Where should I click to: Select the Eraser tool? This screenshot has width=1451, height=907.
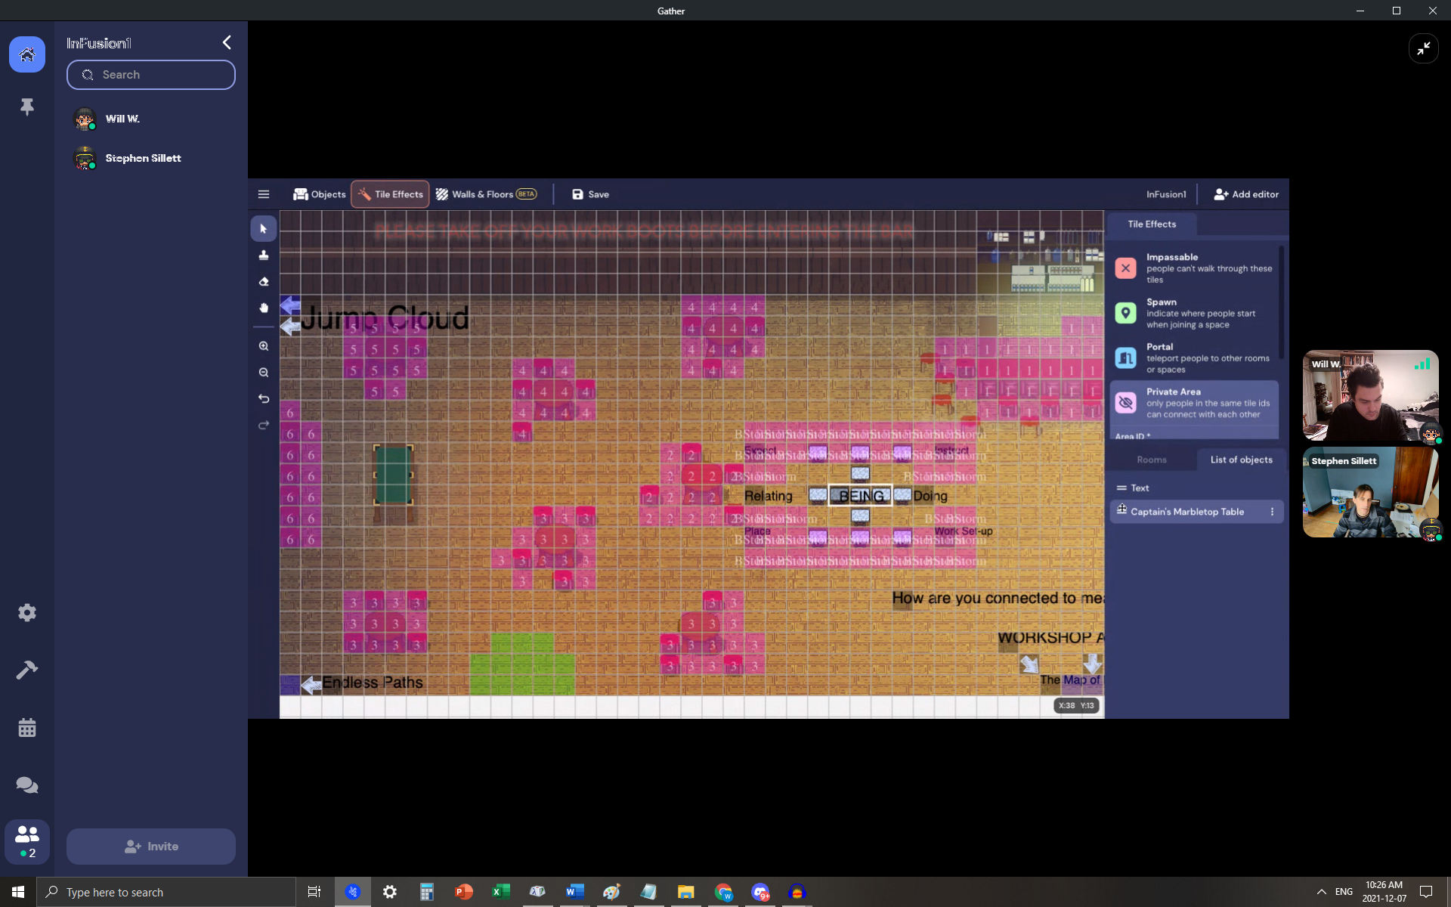(264, 281)
